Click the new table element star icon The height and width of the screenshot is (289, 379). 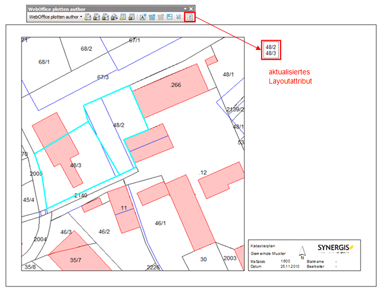click(152, 17)
